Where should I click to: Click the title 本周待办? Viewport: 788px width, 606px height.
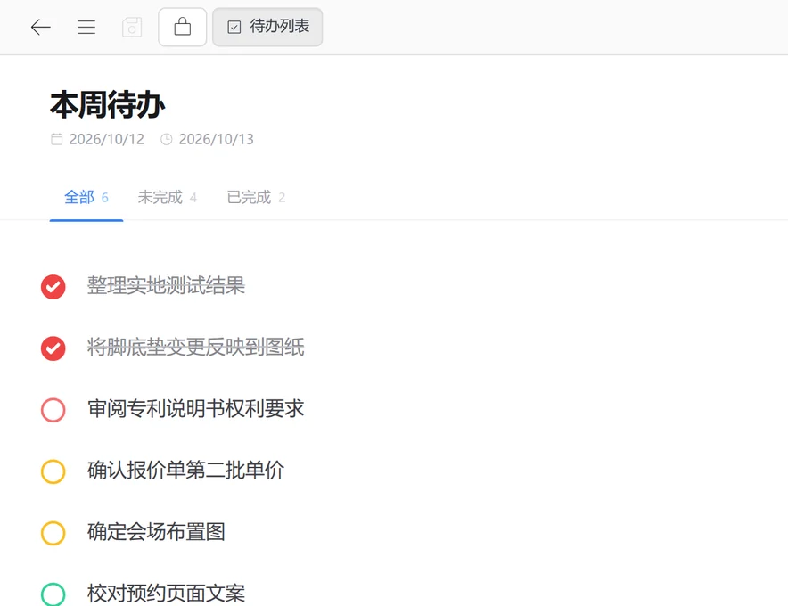[x=108, y=104]
